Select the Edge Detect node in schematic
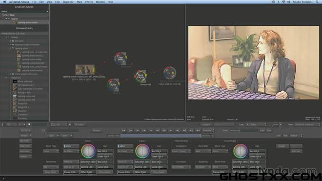Image resolution: width=322 pixels, height=181 pixels. 121,59
